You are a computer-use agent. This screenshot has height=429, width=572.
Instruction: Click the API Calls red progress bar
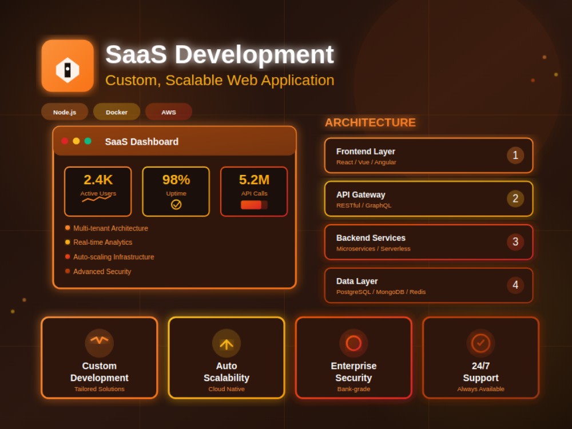click(255, 205)
